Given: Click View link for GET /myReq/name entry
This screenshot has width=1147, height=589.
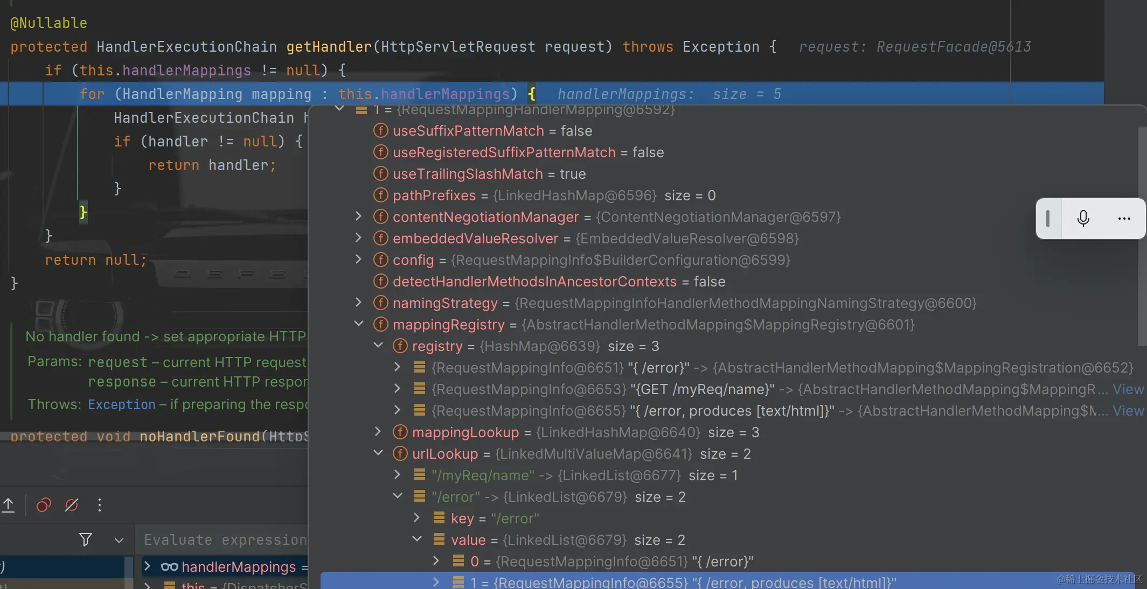Looking at the screenshot, I should pyautogui.click(x=1128, y=389).
